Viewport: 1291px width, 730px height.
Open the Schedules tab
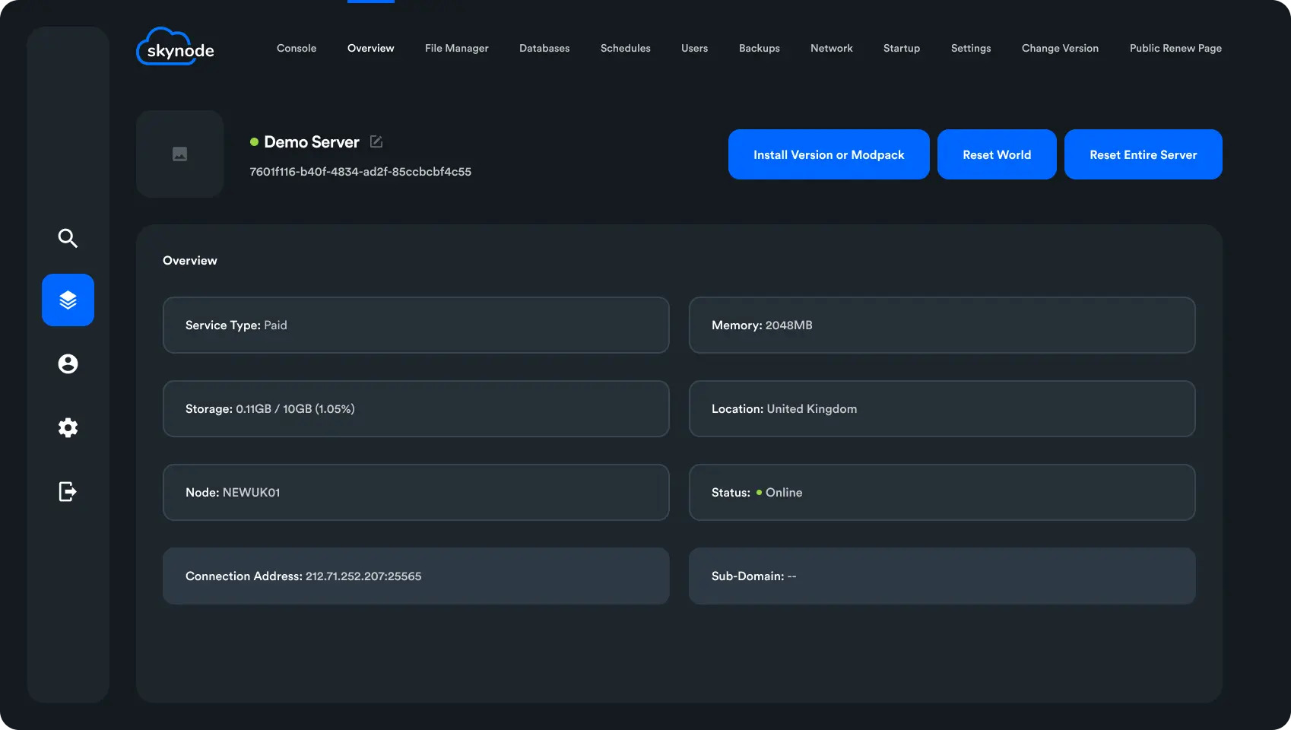pos(625,48)
